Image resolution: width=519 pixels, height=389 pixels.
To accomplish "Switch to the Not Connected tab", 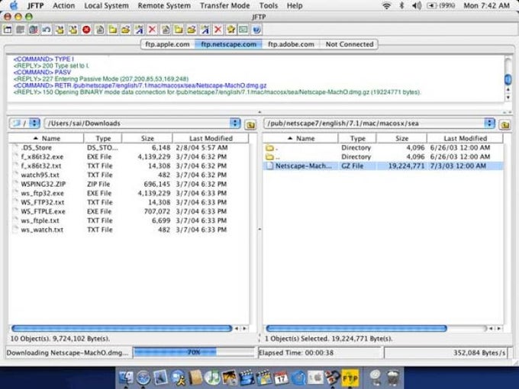I will 350,44.
